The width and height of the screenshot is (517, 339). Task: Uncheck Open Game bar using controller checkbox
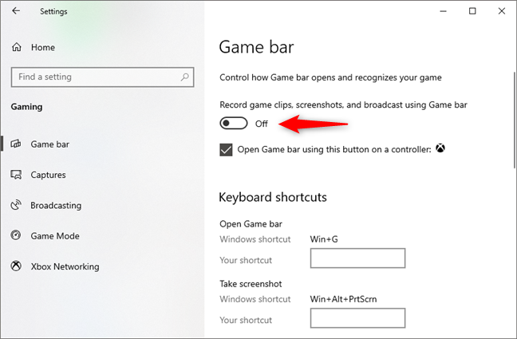[x=226, y=149]
